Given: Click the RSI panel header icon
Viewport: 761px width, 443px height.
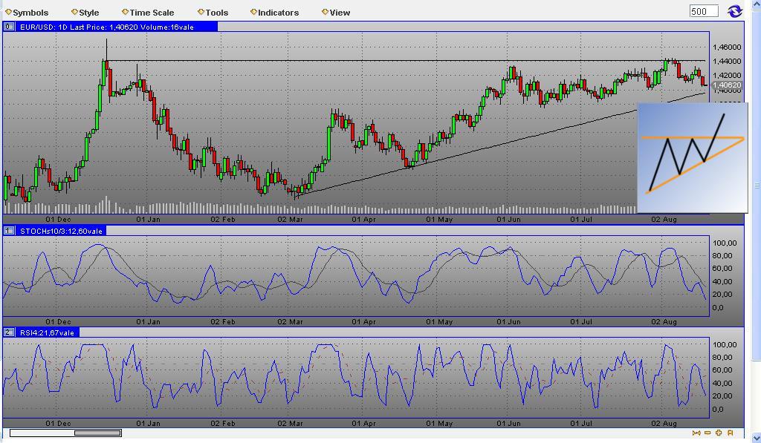Looking at the screenshot, I should [9, 332].
